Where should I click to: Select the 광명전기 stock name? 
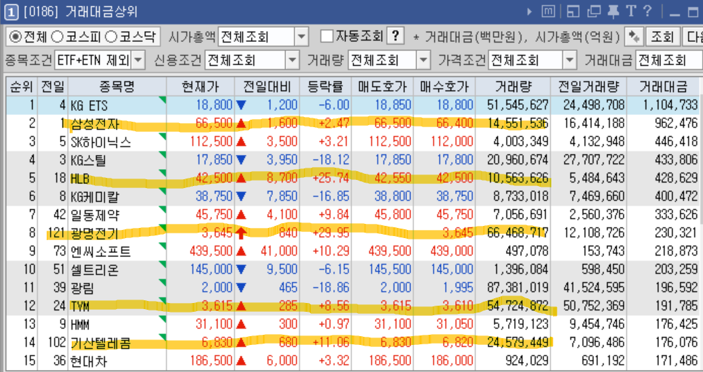pos(95,233)
